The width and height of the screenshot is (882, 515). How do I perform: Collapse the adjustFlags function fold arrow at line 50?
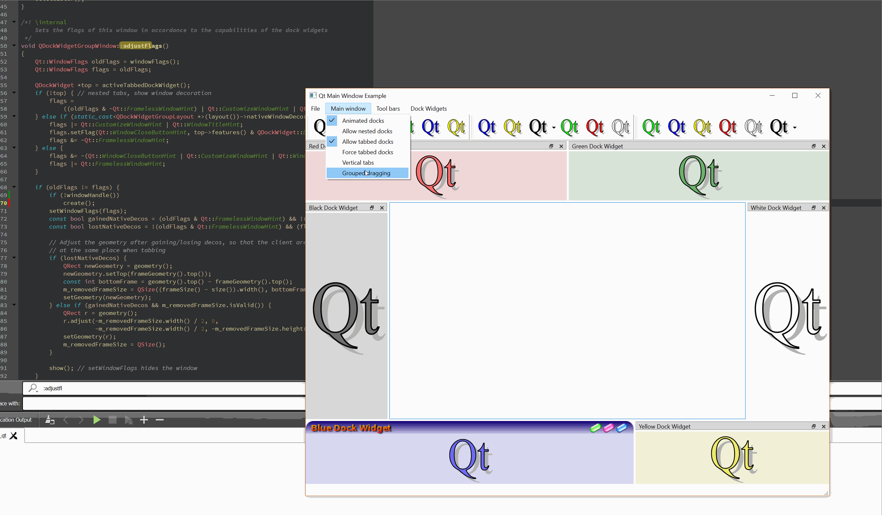[x=14, y=46]
